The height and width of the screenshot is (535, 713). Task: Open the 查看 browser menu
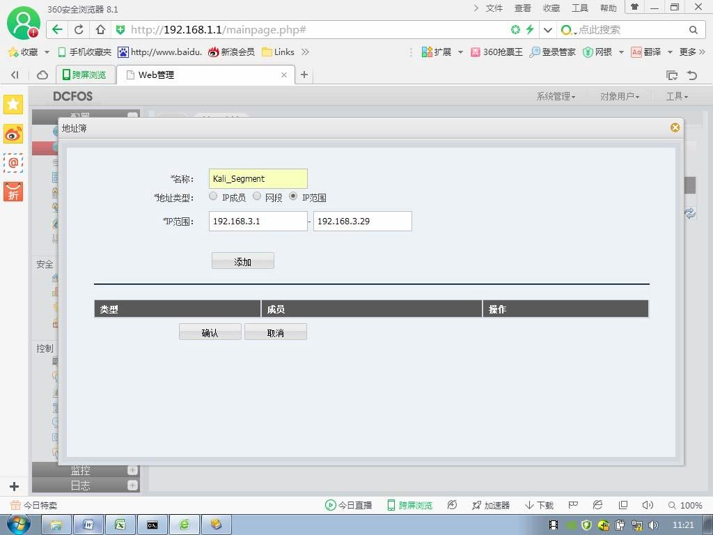[523, 8]
